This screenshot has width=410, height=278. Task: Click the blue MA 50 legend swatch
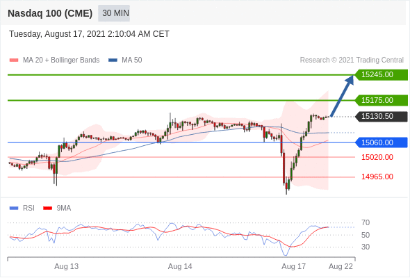click(x=113, y=60)
